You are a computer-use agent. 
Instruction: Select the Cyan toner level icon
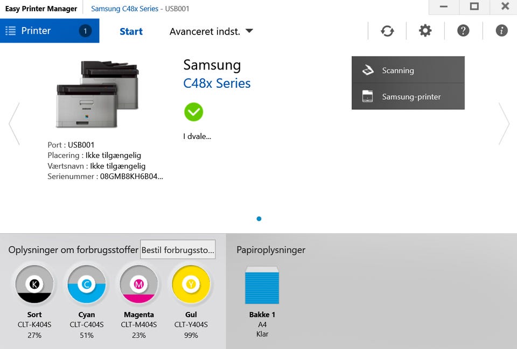pyautogui.click(x=86, y=284)
